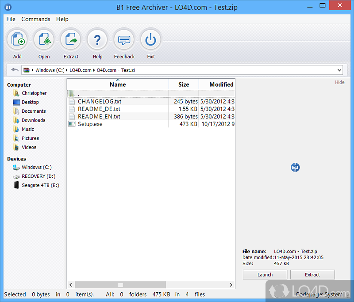Click arrow before Windows (C:) in breadcrumb
Viewport: 354px width, 302px height.
coord(33,70)
